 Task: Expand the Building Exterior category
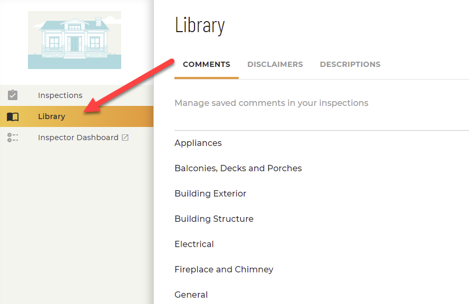point(210,194)
